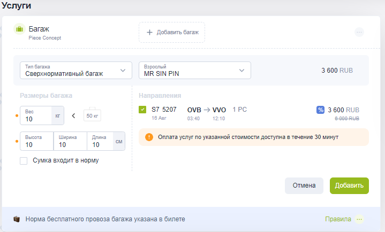
Task: Uncheck the S7 5207 flight checkbox
Action: click(x=142, y=110)
